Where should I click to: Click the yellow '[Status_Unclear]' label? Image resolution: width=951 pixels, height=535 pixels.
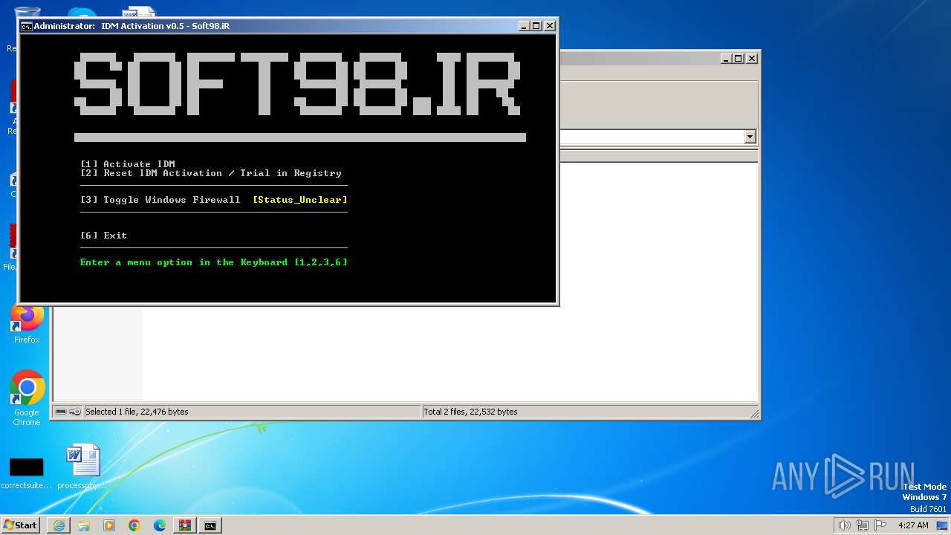tap(300, 200)
